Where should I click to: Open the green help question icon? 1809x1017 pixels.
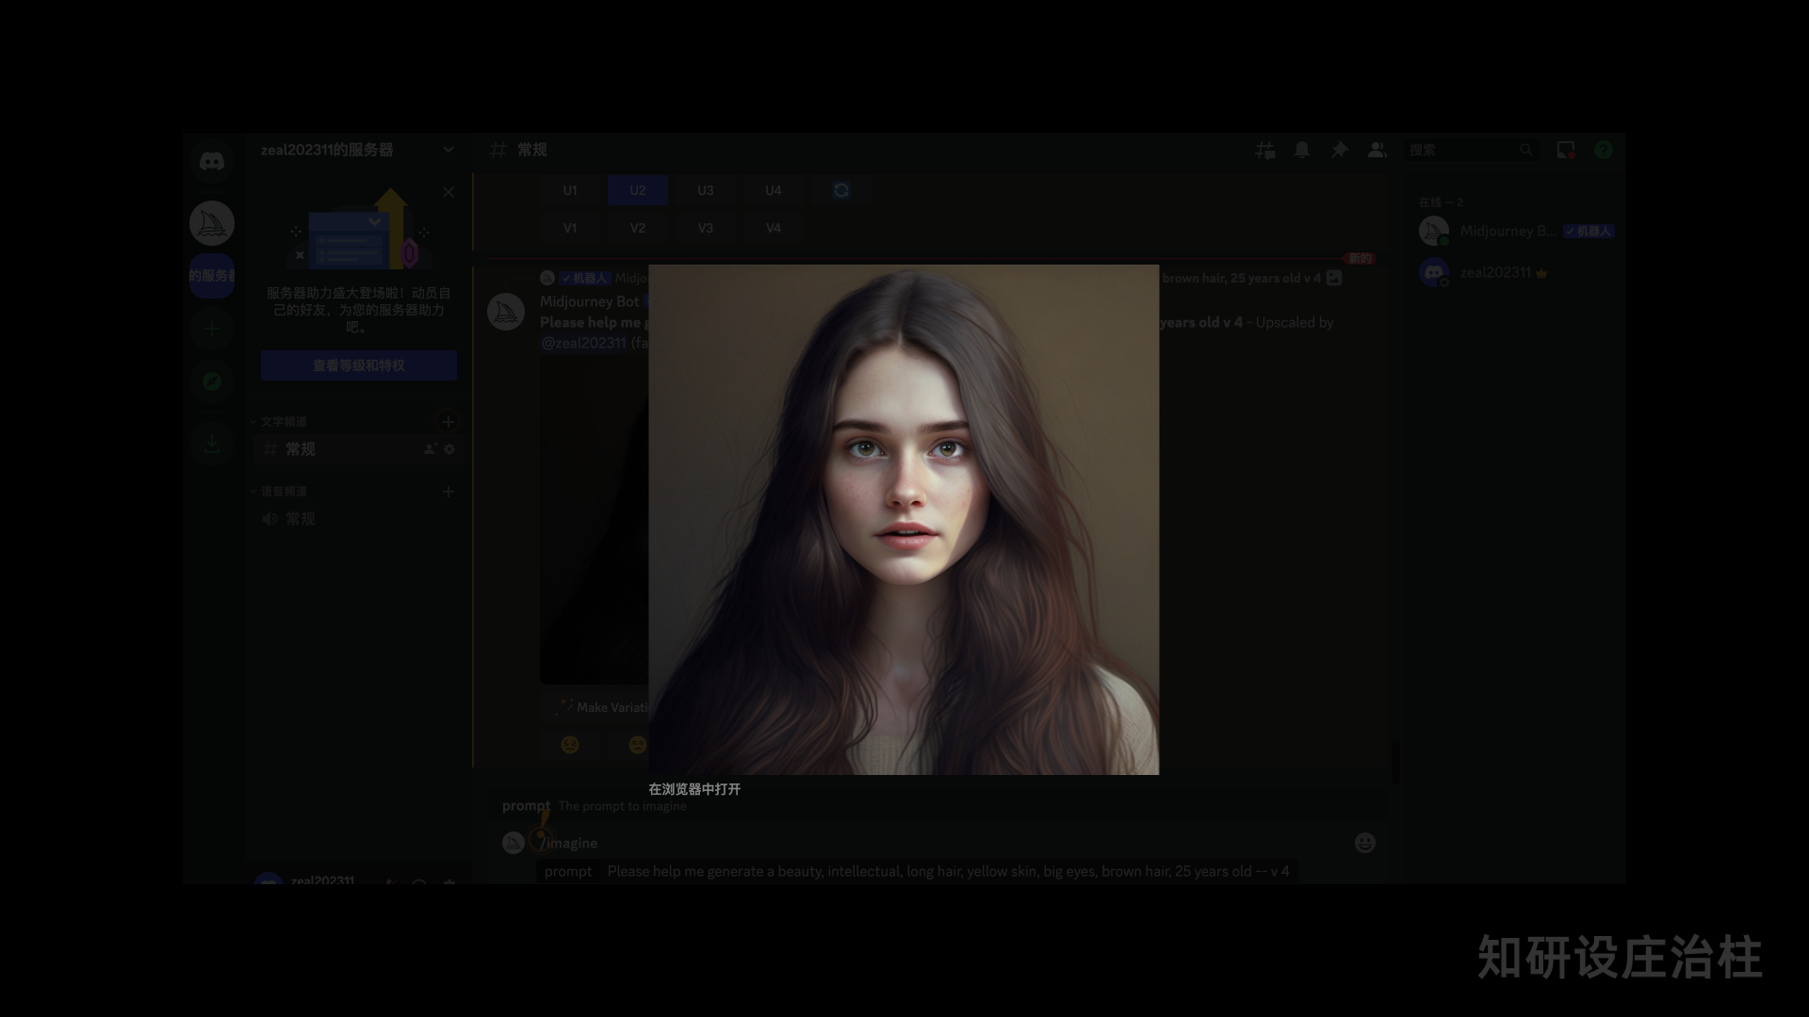click(x=1603, y=150)
